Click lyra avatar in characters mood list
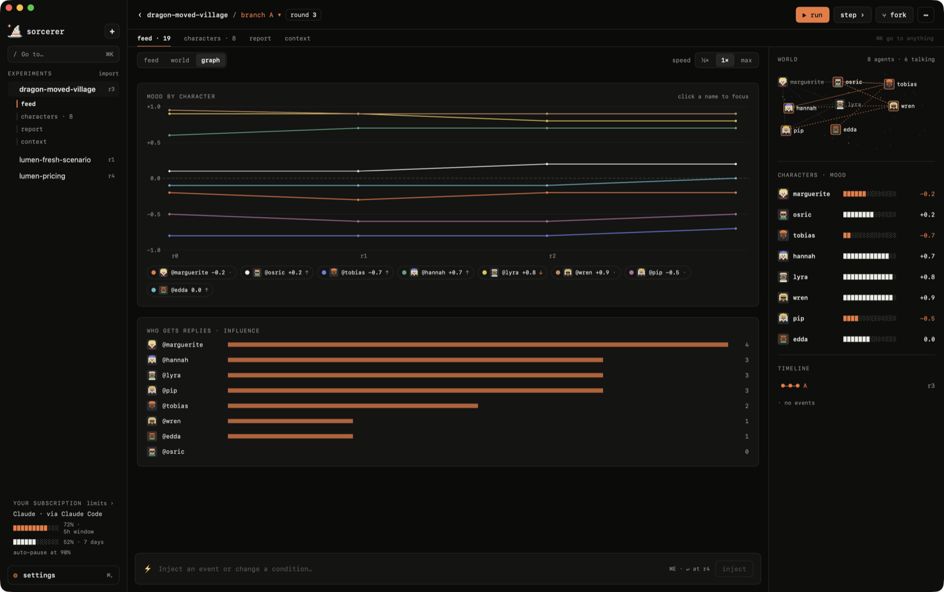The width and height of the screenshot is (944, 592). 783,277
